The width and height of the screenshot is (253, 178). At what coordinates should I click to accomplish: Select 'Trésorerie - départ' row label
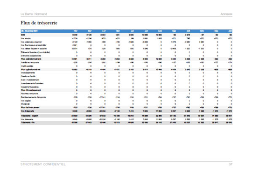[30, 116]
